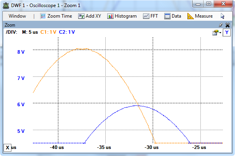Click the C1: 1V channel label
The height and width of the screenshot is (156, 235).
48,32
